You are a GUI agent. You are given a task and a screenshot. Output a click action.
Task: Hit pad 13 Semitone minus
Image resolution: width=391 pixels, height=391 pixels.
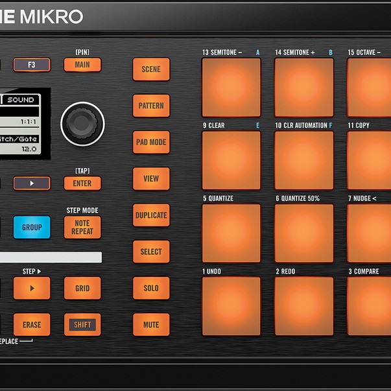(x=231, y=88)
